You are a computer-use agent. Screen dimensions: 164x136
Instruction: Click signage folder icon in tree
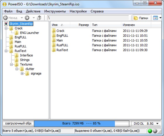pos(27,73)
